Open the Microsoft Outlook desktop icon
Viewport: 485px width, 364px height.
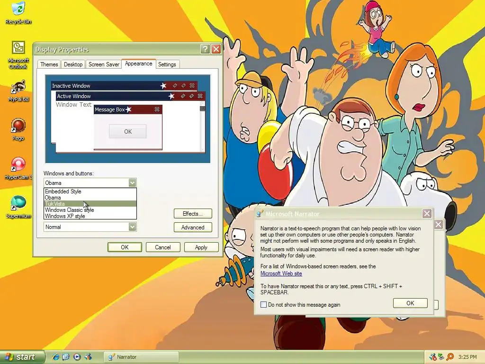[x=18, y=55]
